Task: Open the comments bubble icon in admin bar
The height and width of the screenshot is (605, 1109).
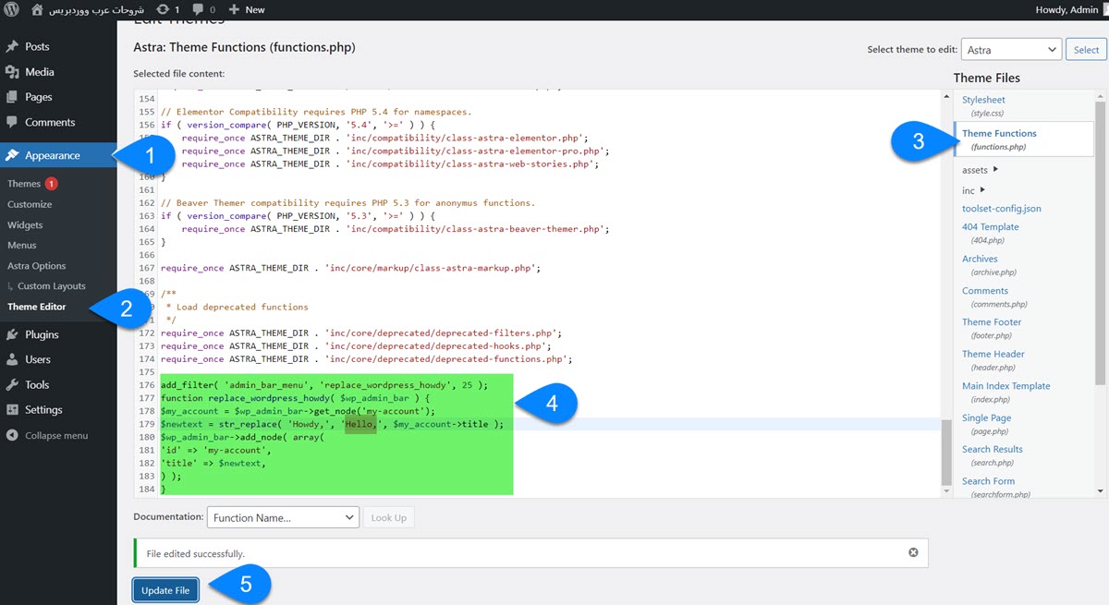Action: click(198, 9)
